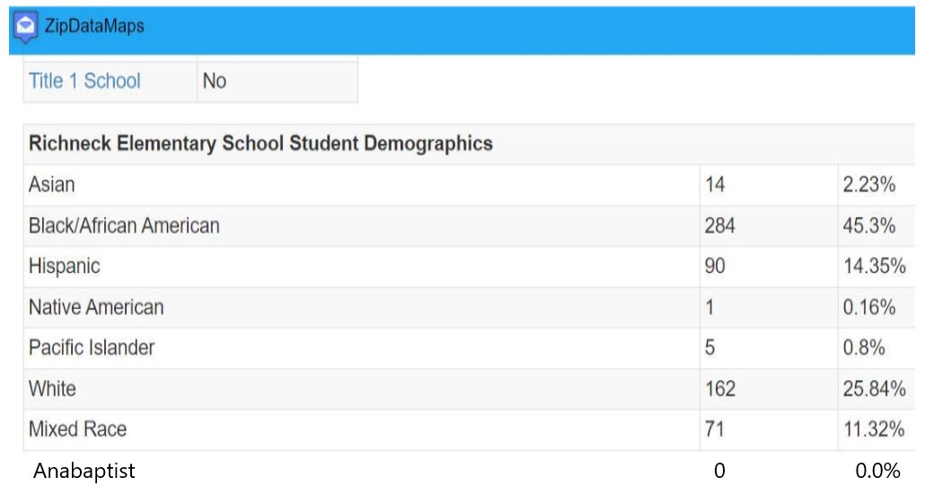Select the Asian row label

[x=52, y=185]
